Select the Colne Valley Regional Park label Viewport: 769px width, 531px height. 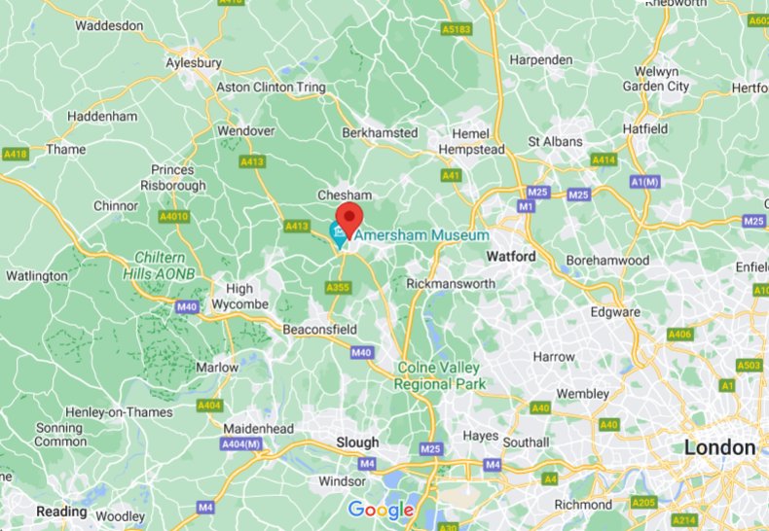(x=439, y=375)
